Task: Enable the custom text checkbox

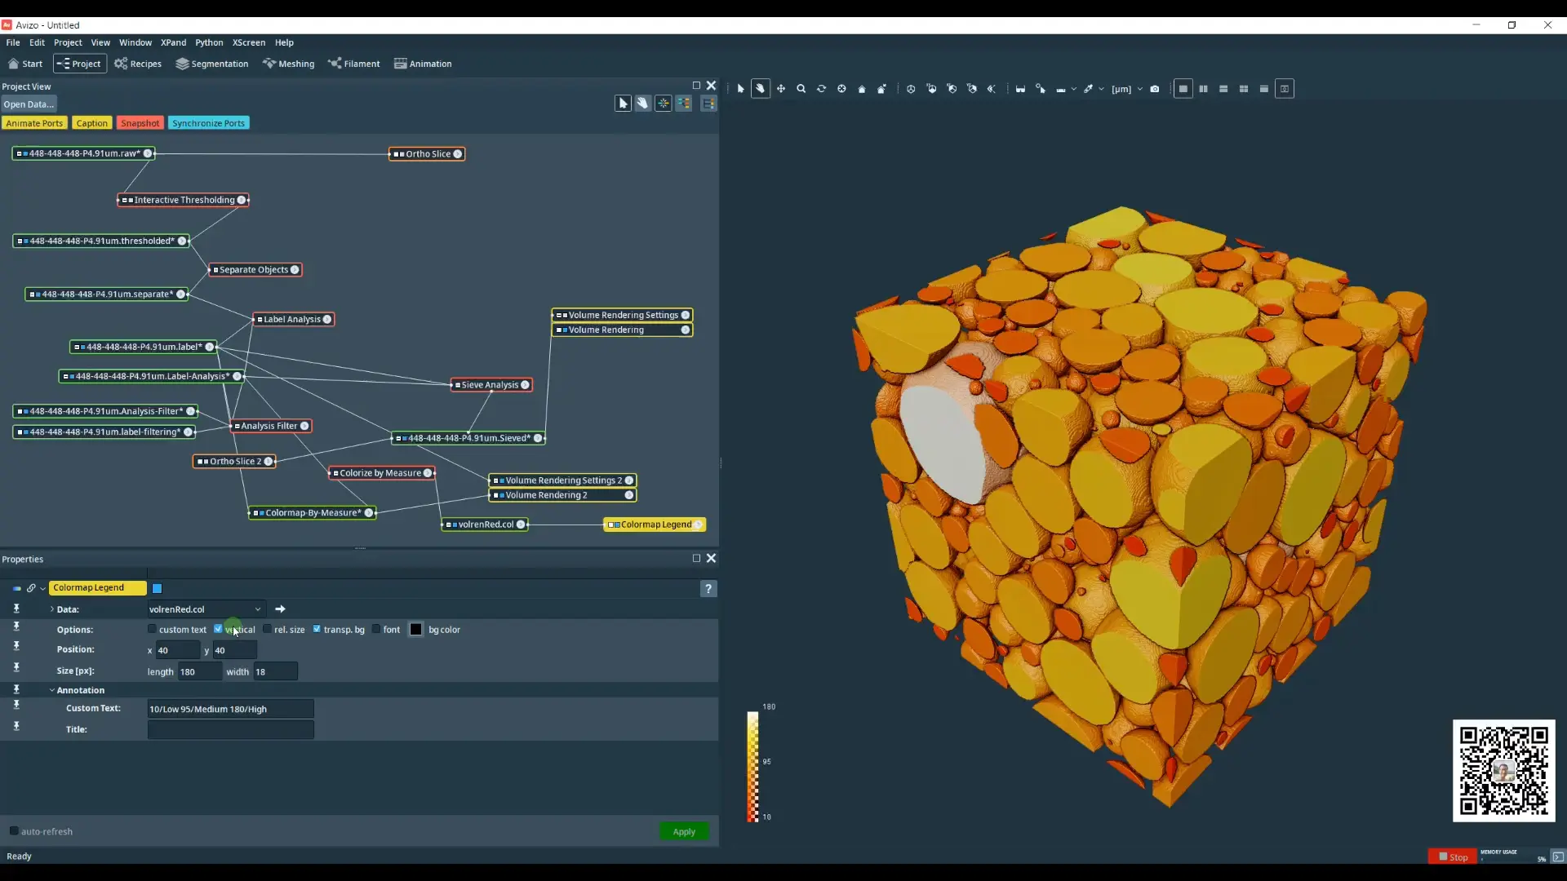Action: [152, 629]
